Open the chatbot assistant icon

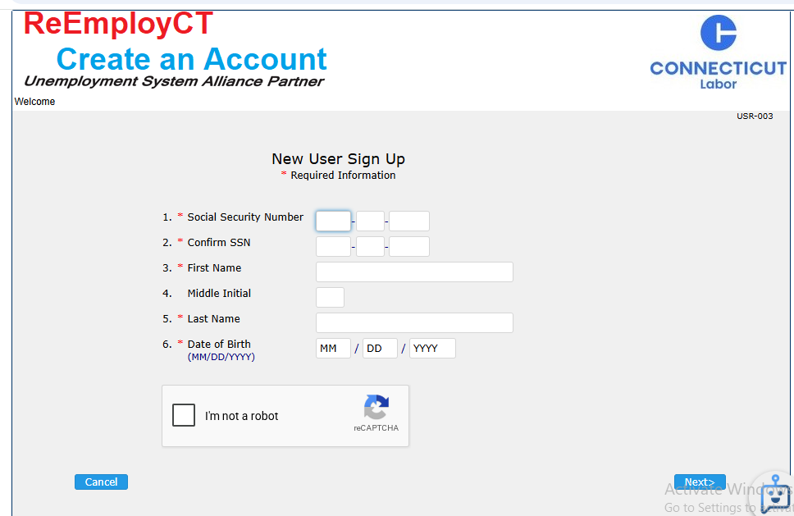775,495
